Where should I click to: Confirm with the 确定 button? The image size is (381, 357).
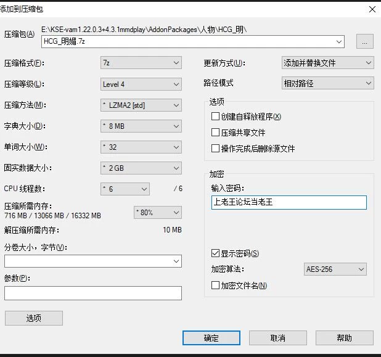[211, 338]
